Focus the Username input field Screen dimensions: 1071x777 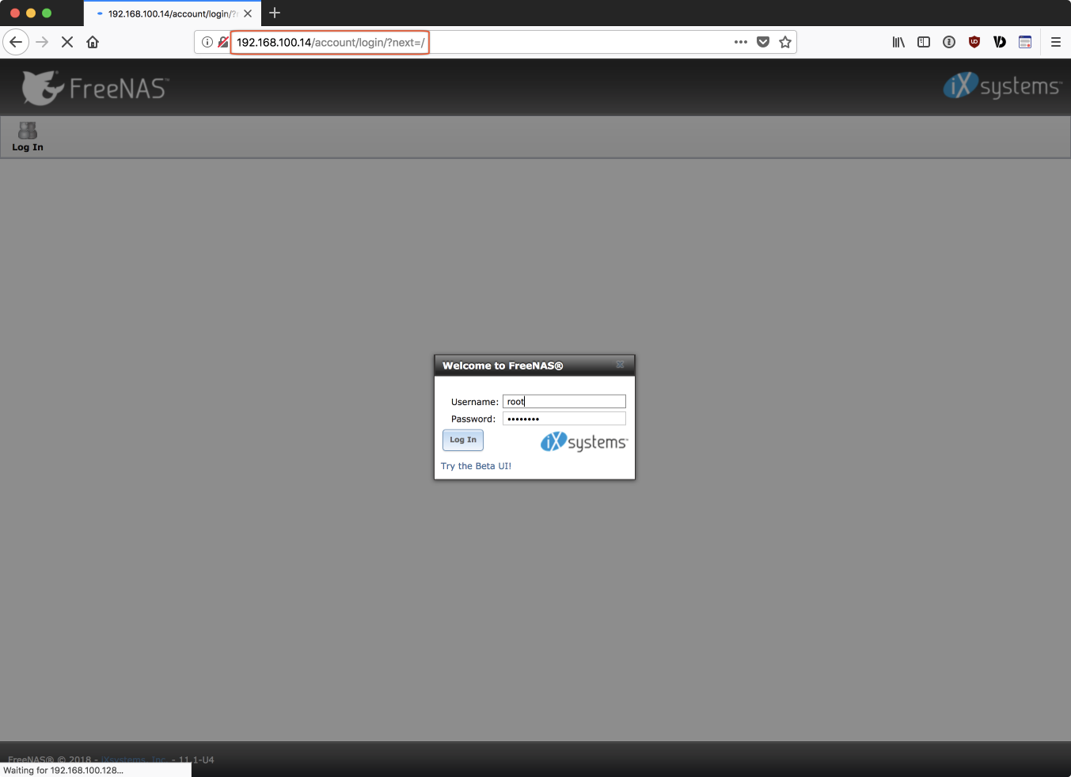coord(564,402)
